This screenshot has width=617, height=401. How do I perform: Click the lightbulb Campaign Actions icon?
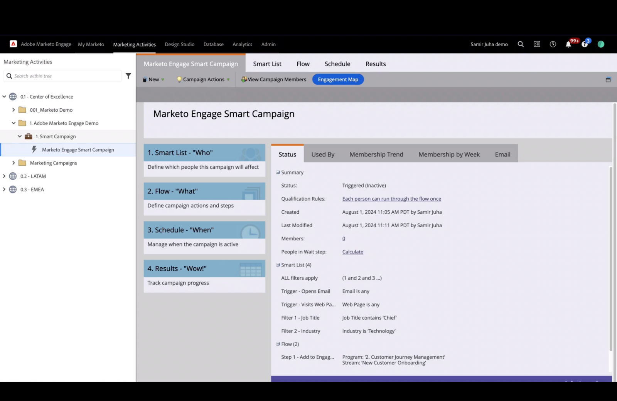179,79
